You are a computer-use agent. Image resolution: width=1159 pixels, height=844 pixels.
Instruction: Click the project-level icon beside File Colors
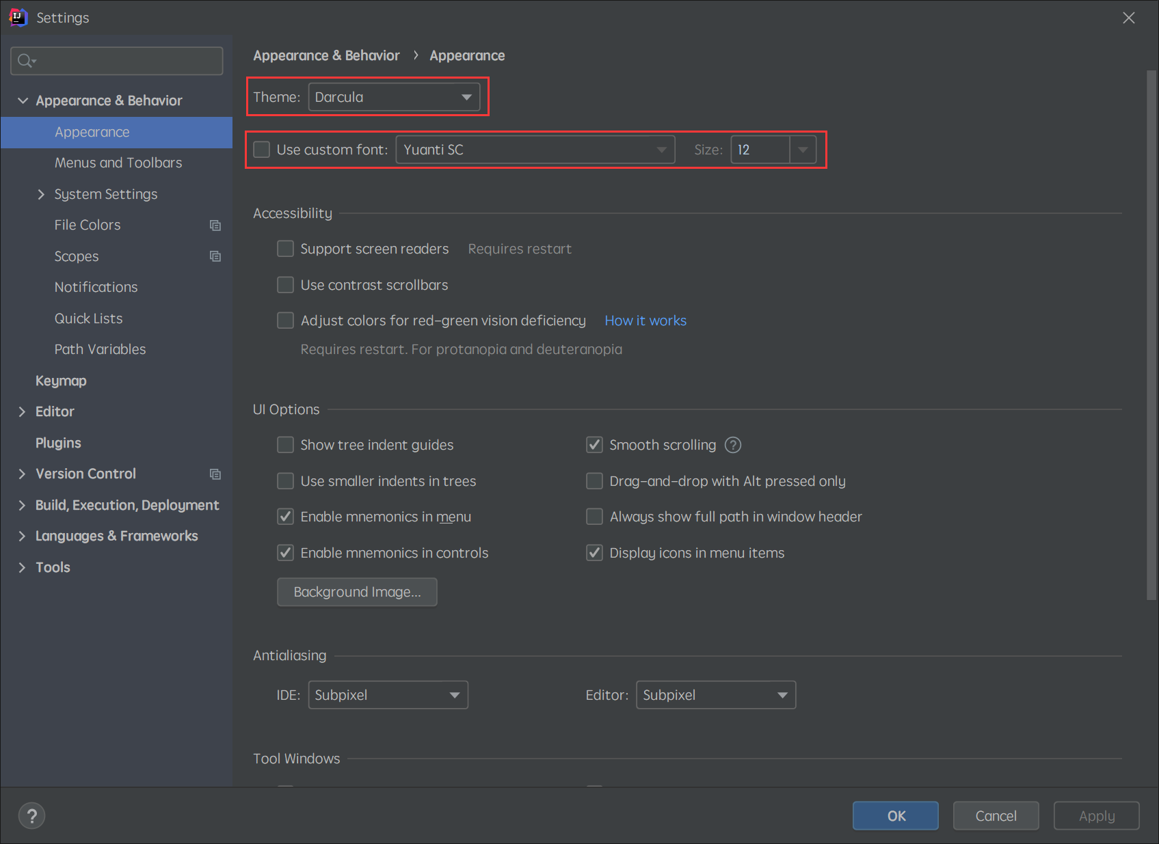tap(215, 226)
